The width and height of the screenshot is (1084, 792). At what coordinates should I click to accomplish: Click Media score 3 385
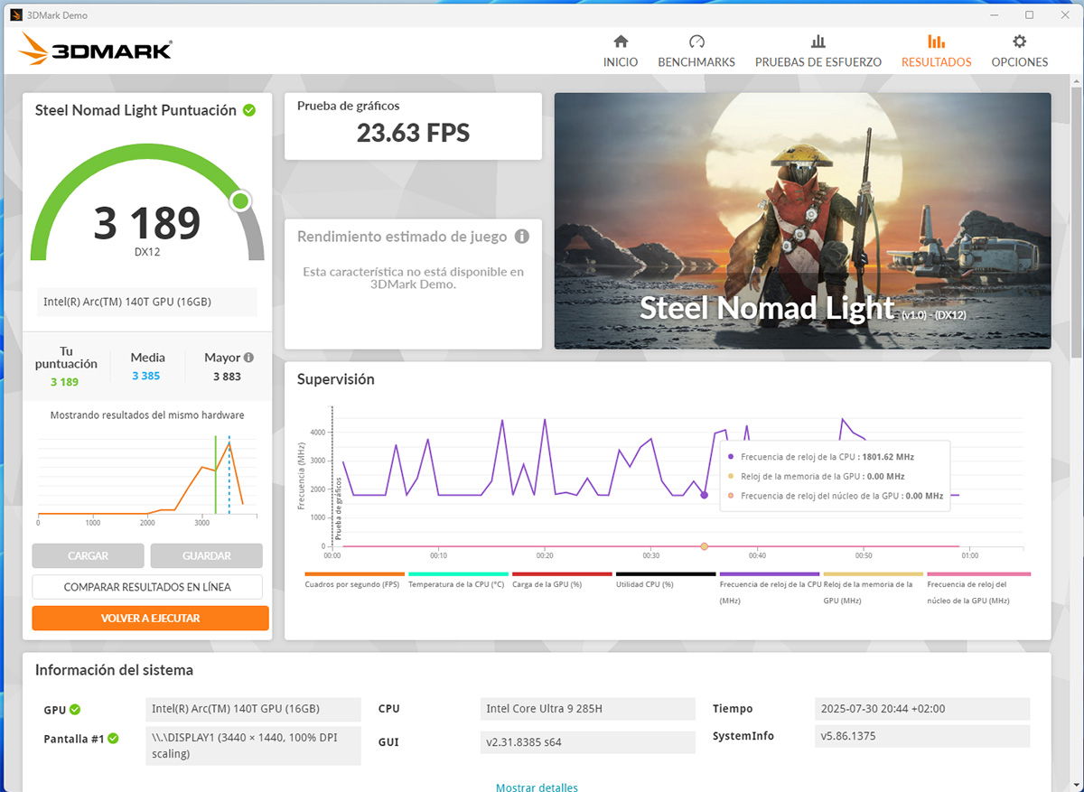coord(145,376)
